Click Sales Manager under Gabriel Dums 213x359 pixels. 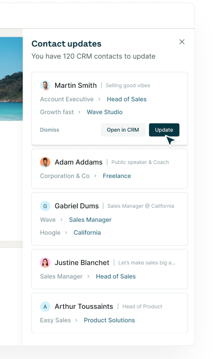90,220
